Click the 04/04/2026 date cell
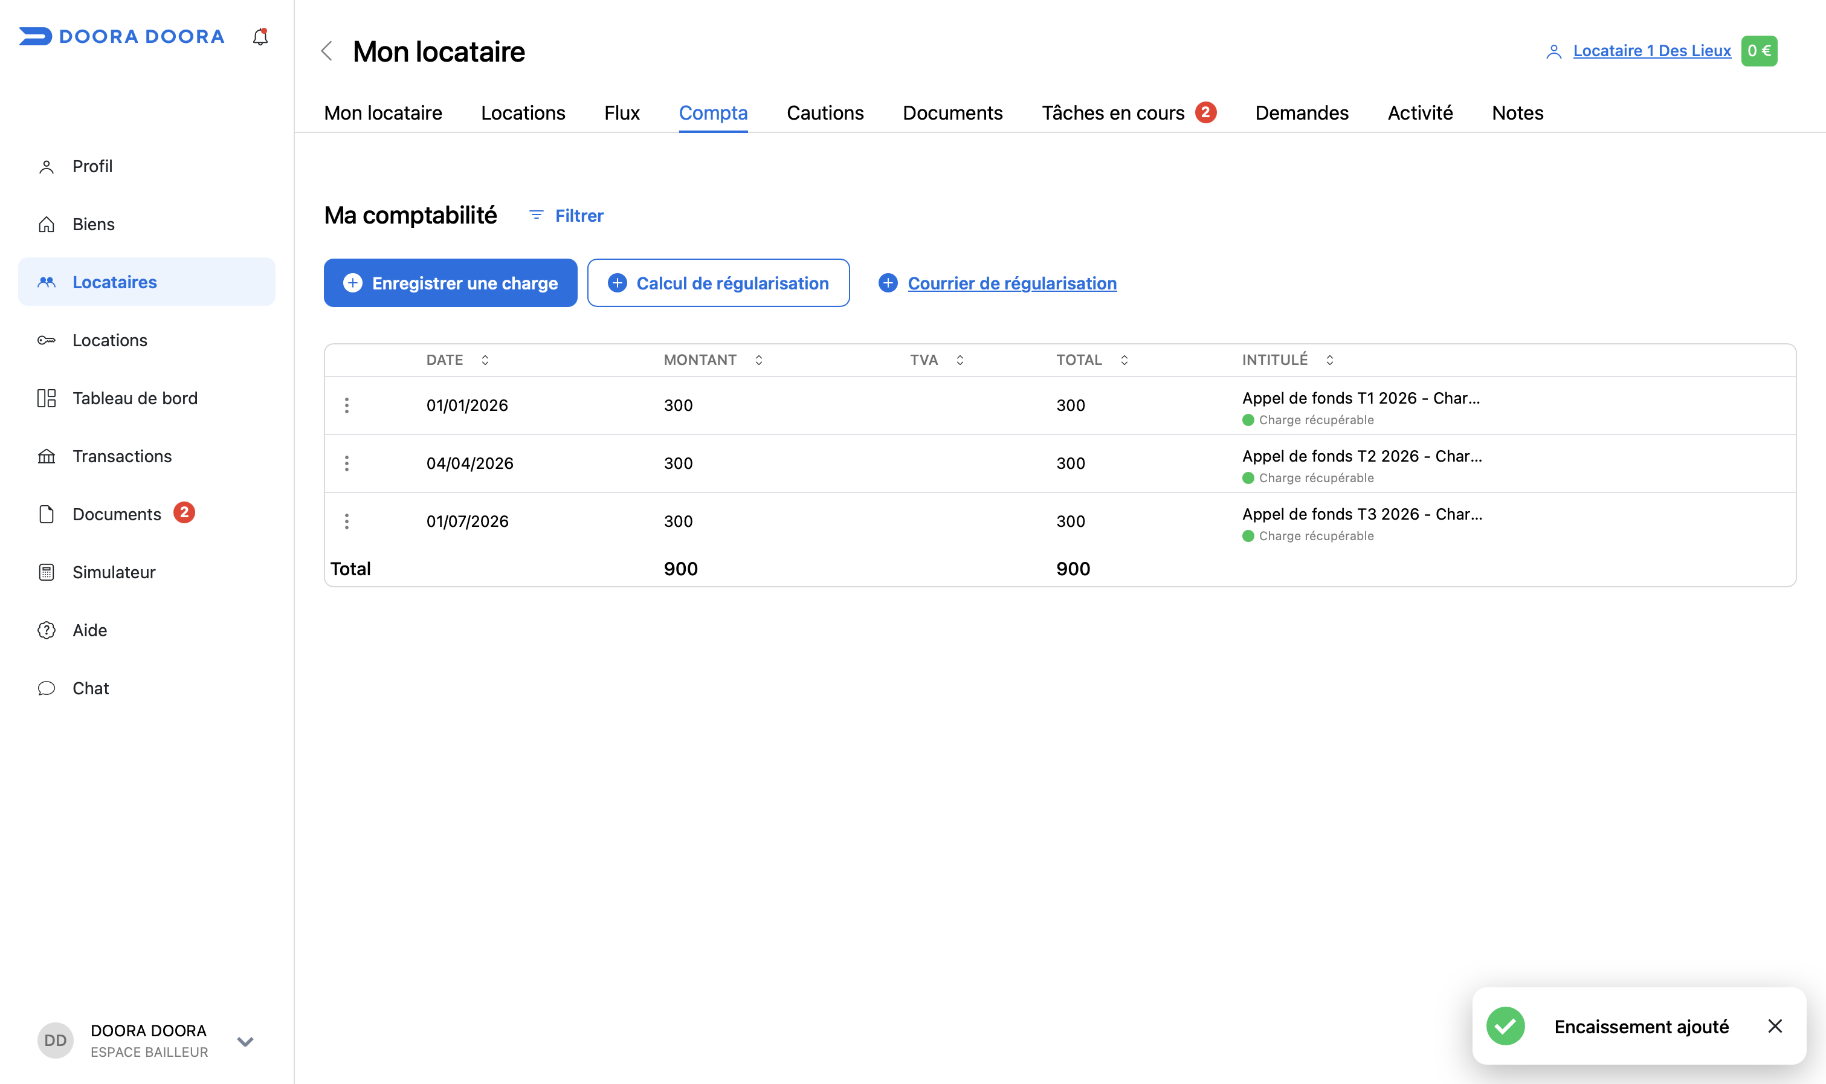The image size is (1826, 1084). coord(469,463)
